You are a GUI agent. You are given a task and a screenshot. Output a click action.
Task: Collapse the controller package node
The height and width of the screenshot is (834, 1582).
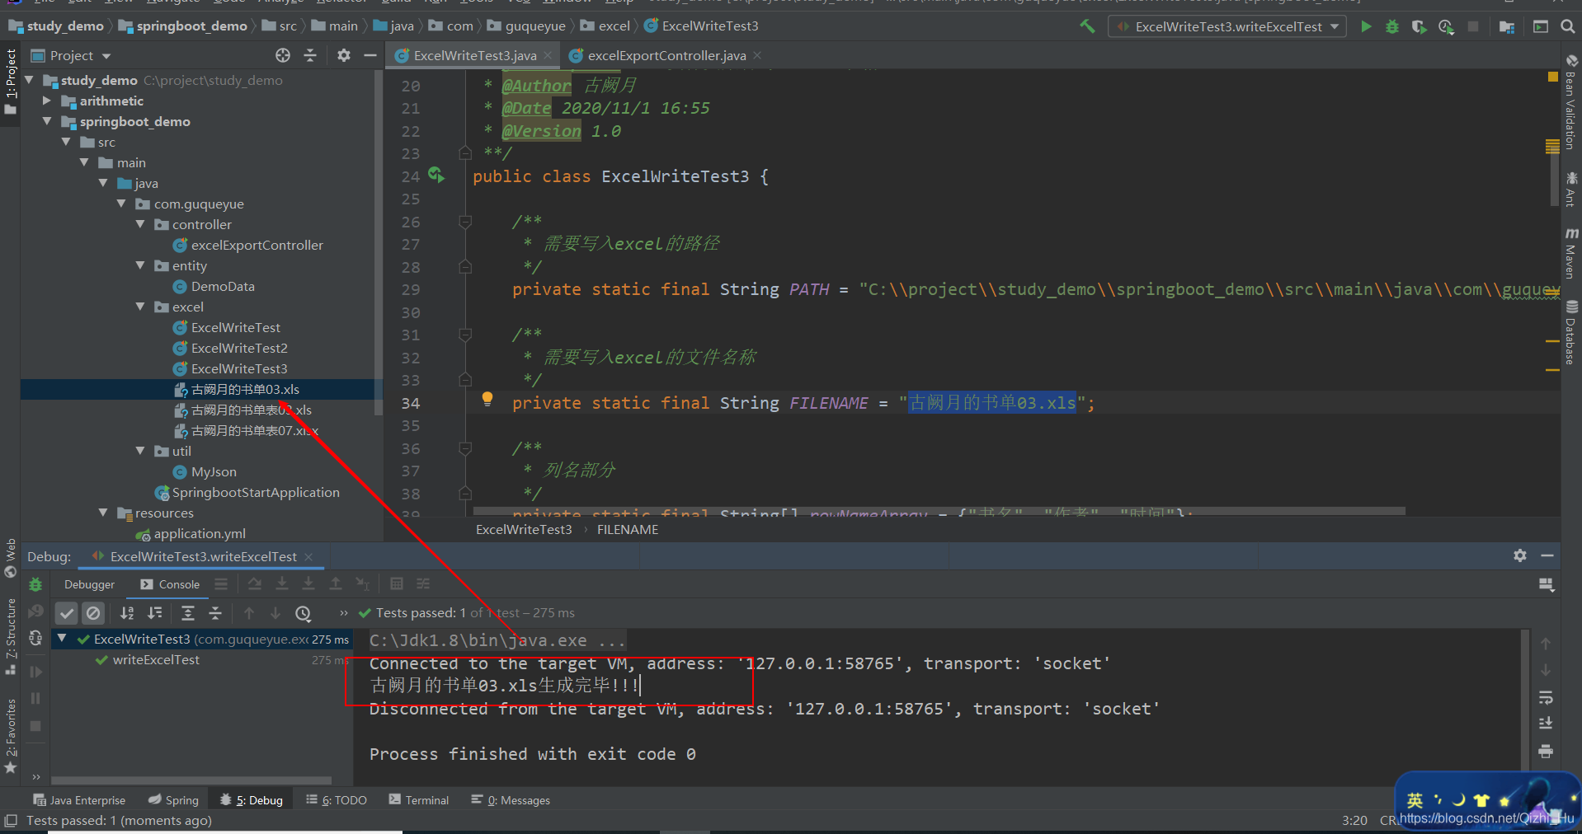(x=139, y=224)
